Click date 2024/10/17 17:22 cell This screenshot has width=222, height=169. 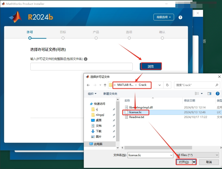[195, 117]
